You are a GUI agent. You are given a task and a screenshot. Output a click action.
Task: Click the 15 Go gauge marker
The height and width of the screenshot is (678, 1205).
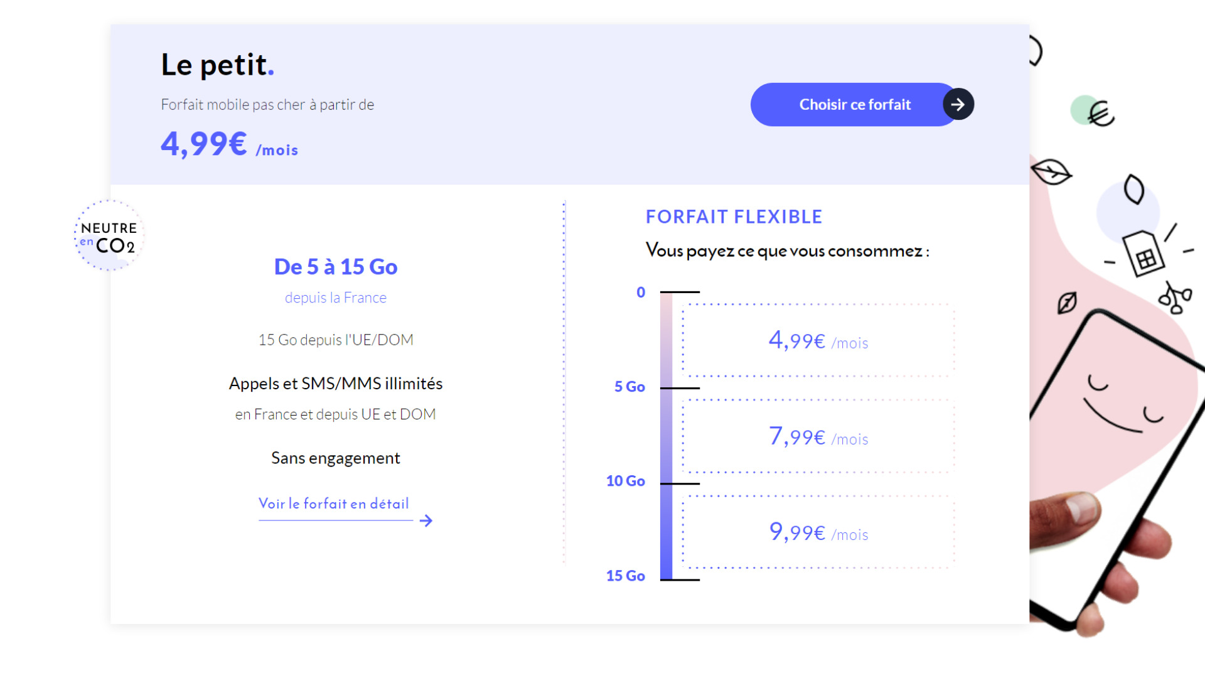pyautogui.click(x=625, y=576)
